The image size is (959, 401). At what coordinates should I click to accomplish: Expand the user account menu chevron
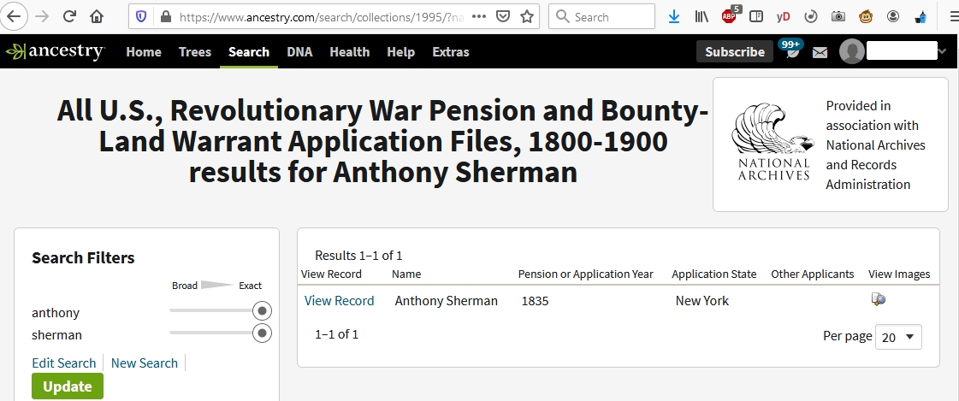pyautogui.click(x=942, y=52)
